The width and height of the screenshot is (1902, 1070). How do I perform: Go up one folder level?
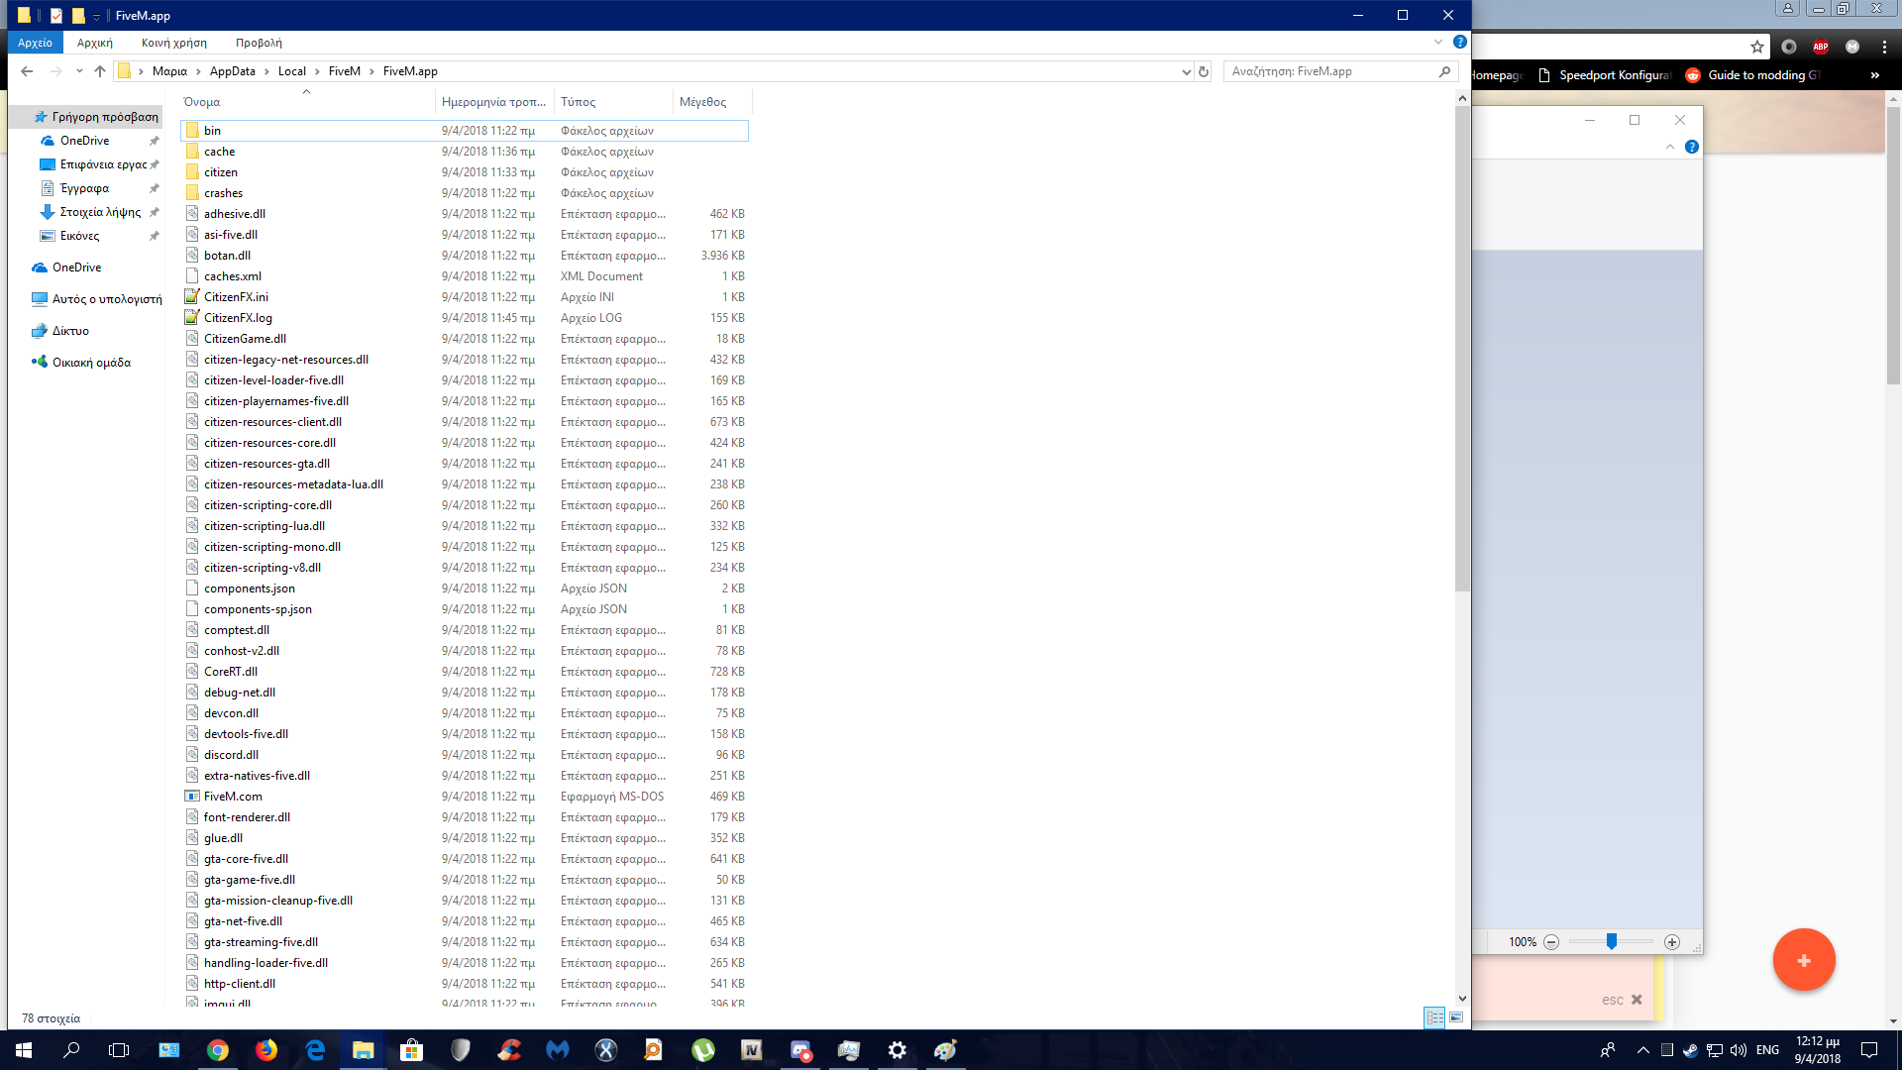click(x=100, y=71)
